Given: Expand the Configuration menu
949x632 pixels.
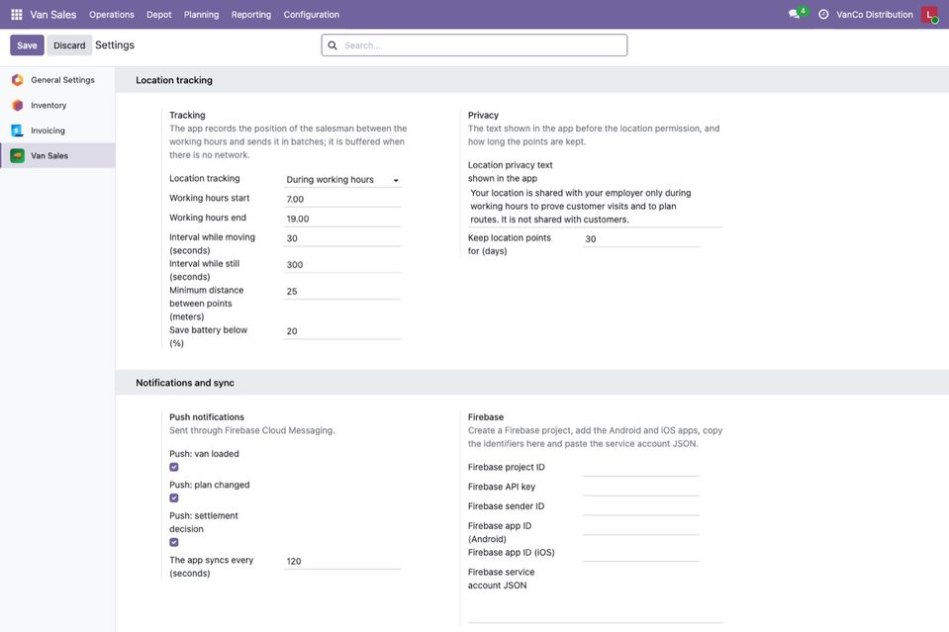Looking at the screenshot, I should [311, 15].
